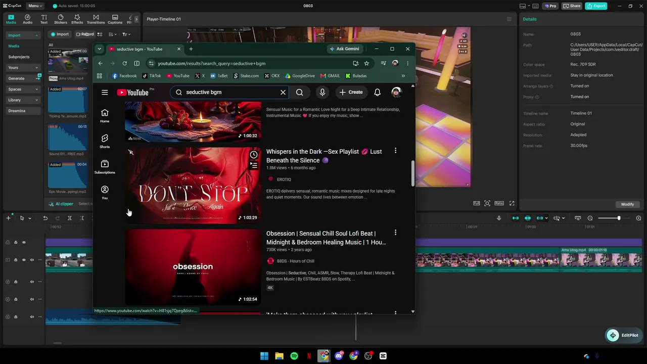Lock the top purple overlay track
The image size is (647, 364).
pyautogui.click(x=16, y=242)
